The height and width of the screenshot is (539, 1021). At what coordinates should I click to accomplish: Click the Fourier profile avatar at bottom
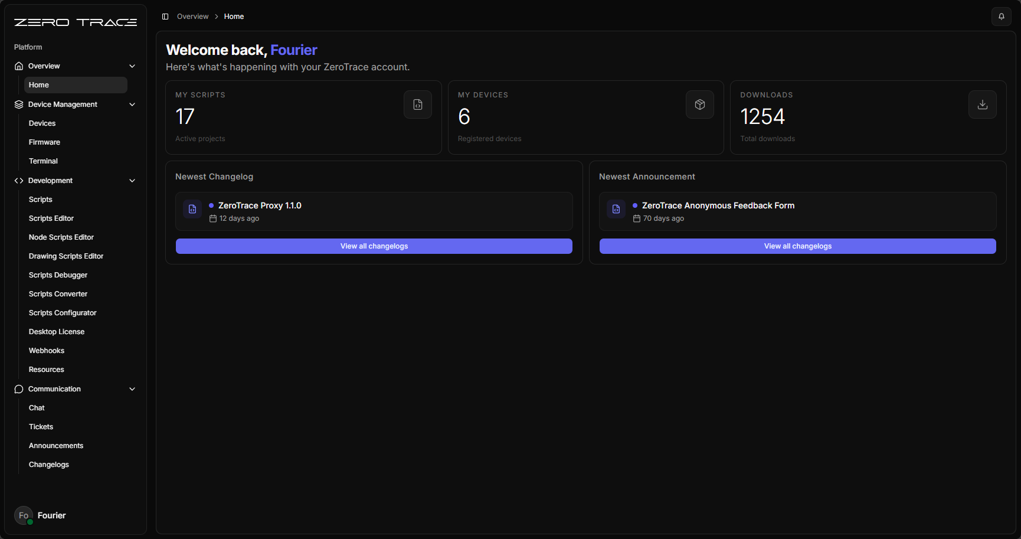23,515
